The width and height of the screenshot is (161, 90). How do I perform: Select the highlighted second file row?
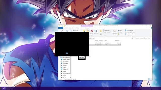tap(105, 45)
